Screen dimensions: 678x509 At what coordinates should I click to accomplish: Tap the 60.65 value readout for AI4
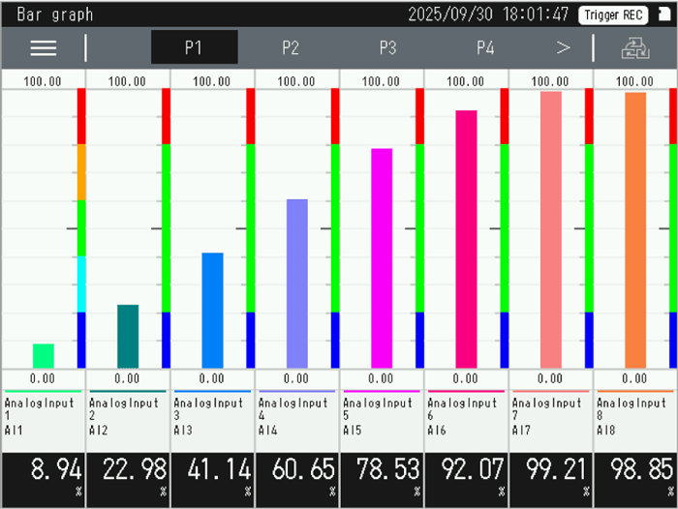[x=296, y=471]
